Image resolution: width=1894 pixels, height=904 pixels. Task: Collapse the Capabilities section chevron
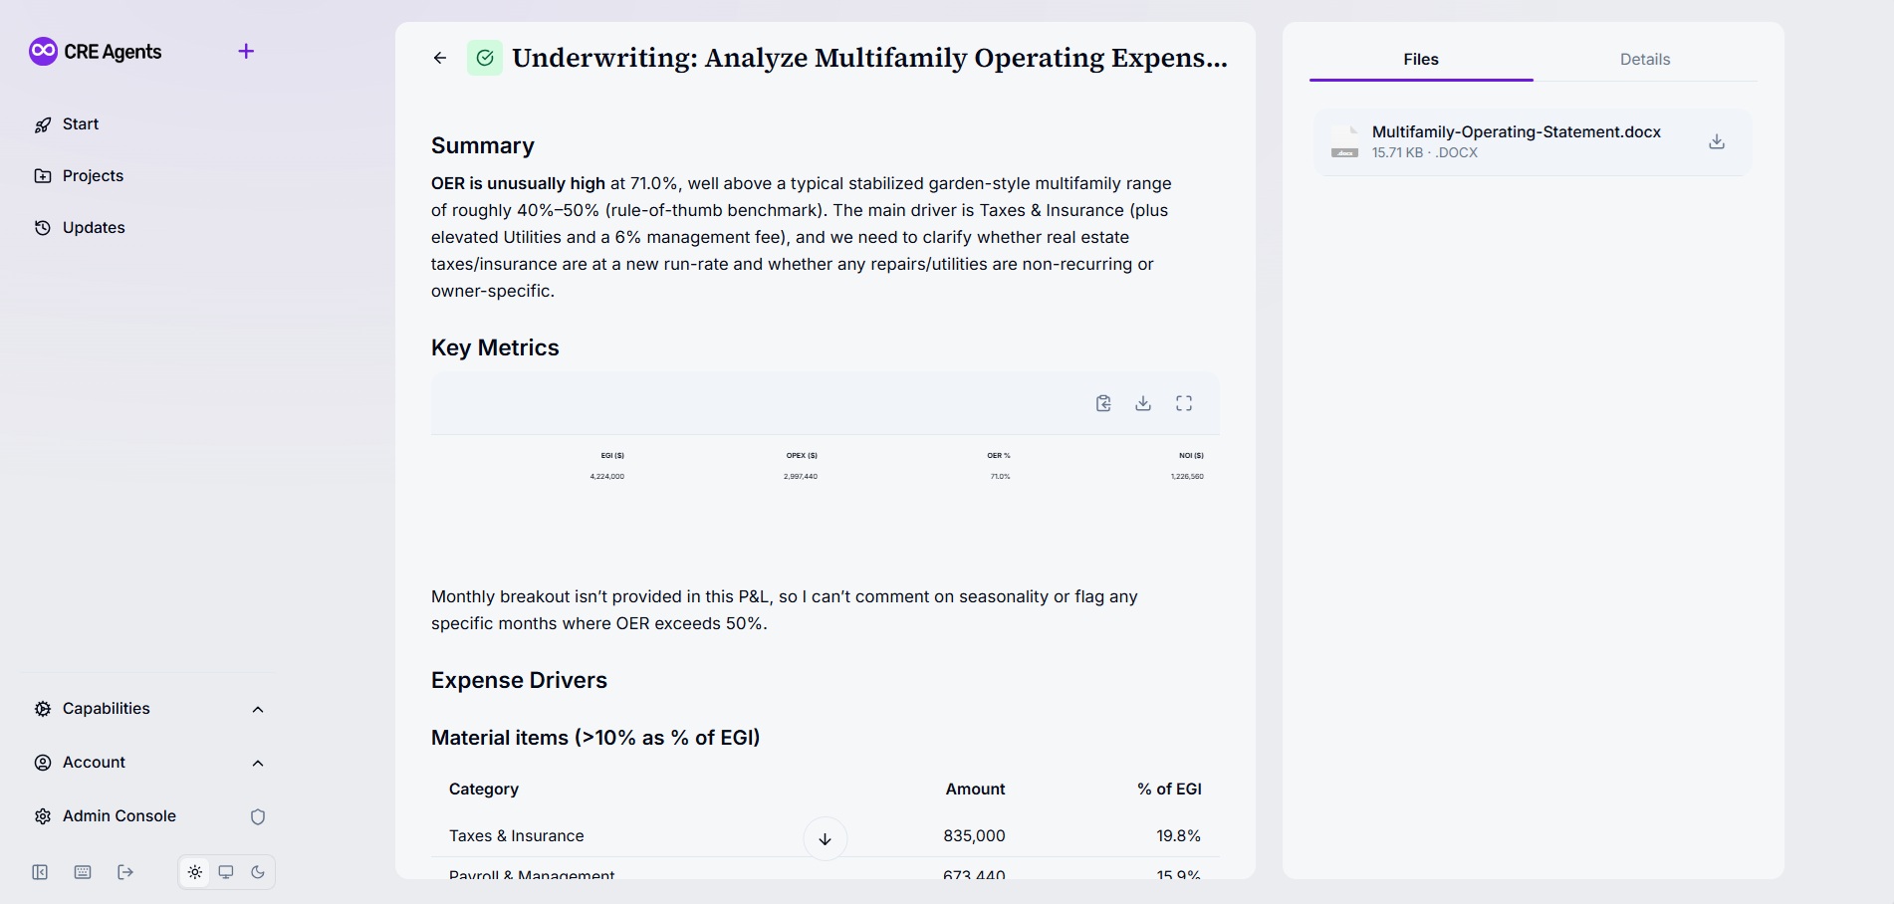tap(258, 709)
